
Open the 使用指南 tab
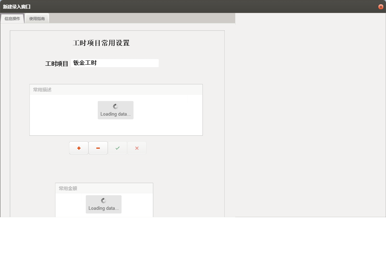(x=37, y=19)
